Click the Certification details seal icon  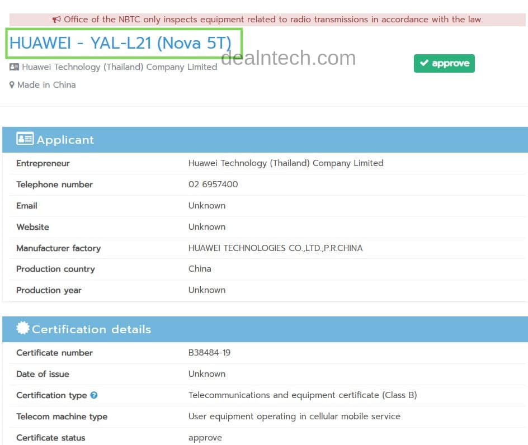(22, 328)
